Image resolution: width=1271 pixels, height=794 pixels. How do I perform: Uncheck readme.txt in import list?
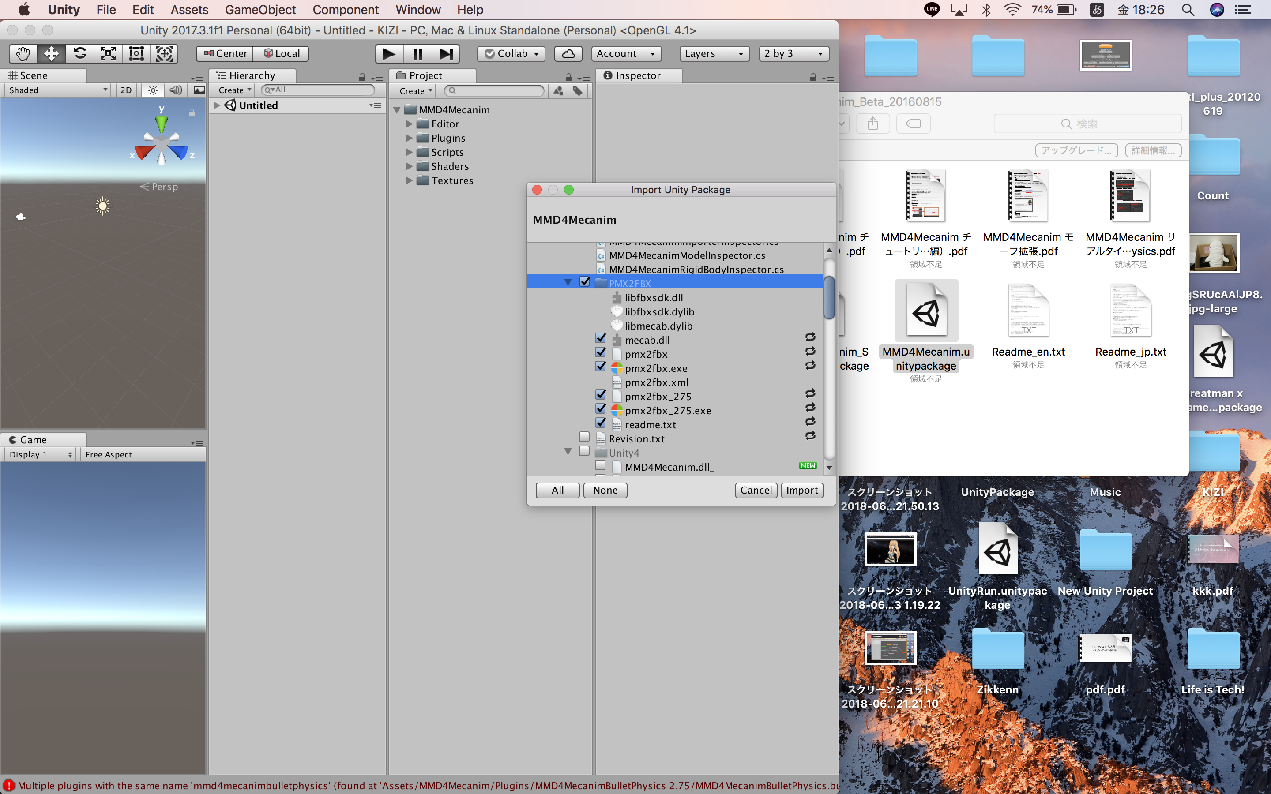click(x=600, y=423)
